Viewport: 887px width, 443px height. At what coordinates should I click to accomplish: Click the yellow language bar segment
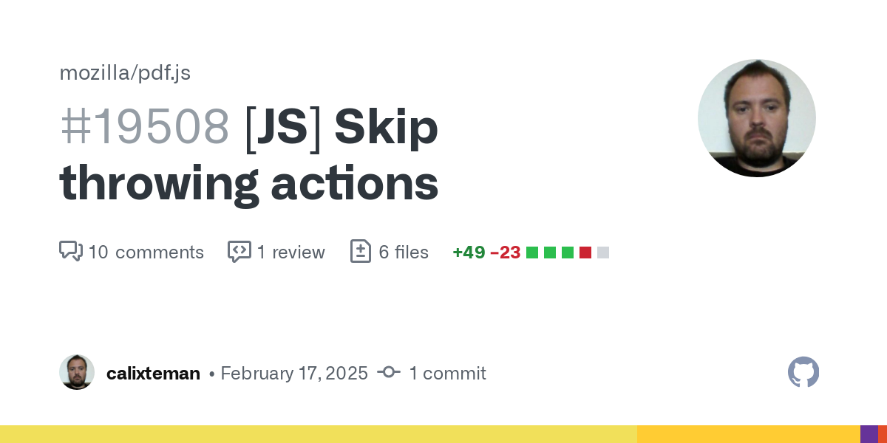318,434
